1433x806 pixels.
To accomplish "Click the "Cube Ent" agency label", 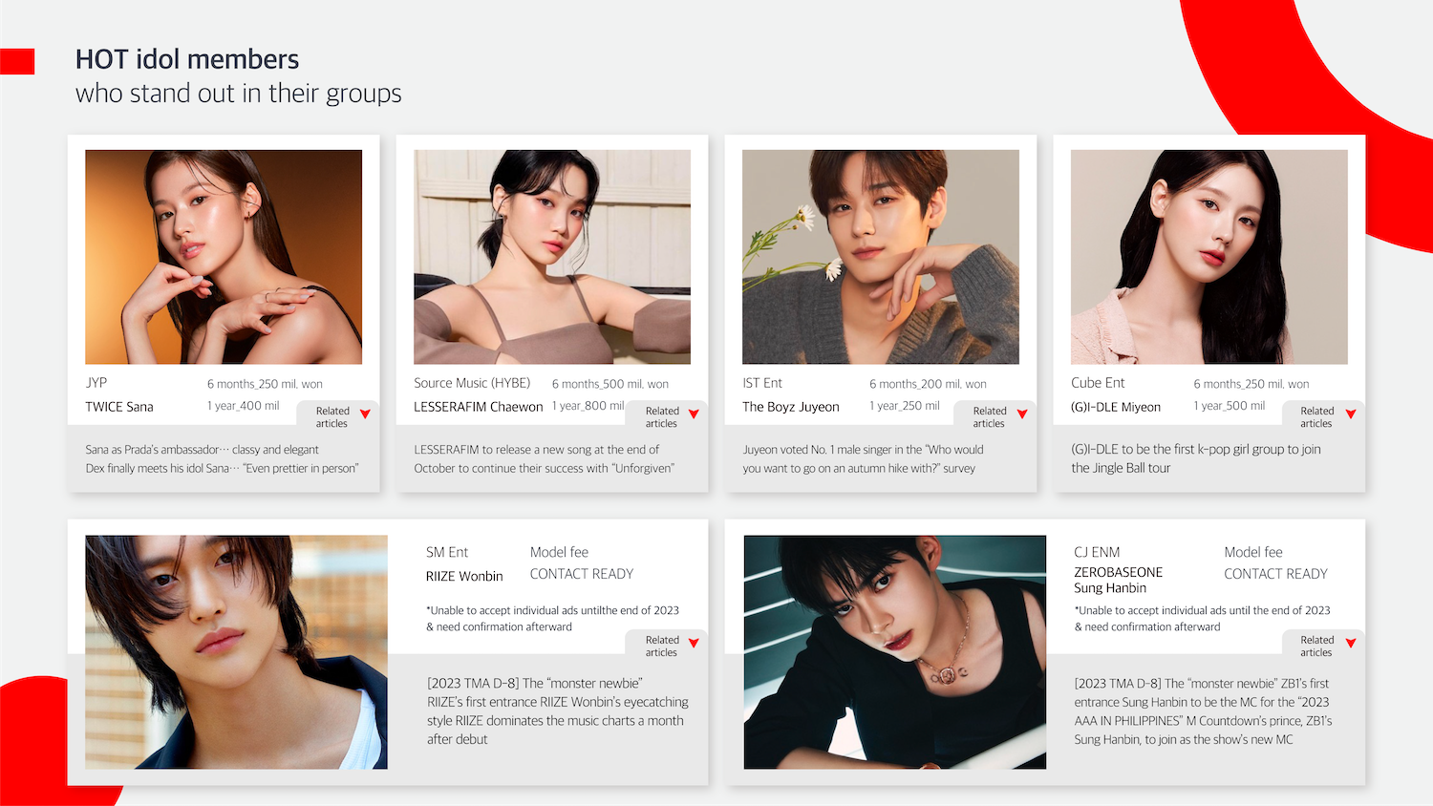I will [x=1098, y=383].
